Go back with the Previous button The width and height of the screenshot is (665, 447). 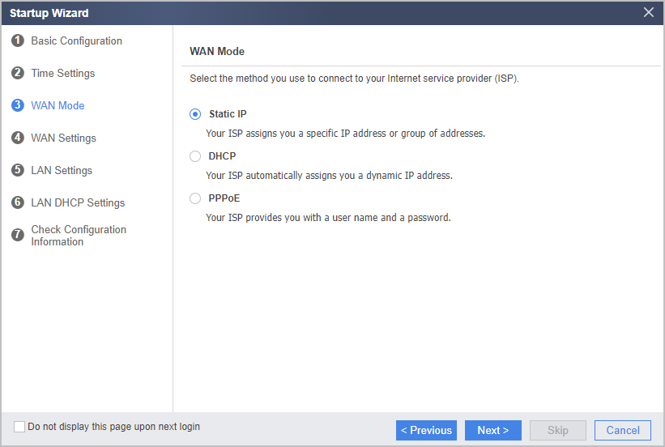426,431
